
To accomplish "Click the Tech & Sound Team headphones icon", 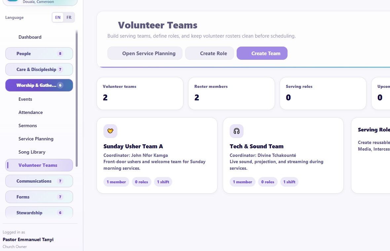I will click(x=237, y=131).
